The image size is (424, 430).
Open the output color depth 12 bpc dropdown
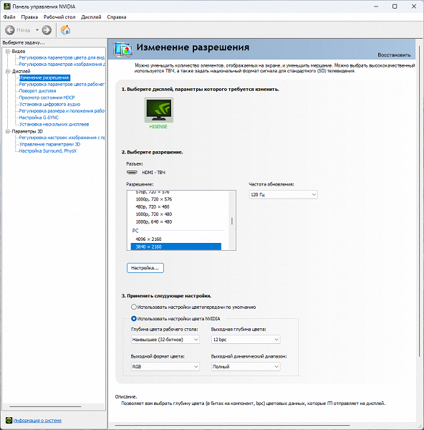(x=246, y=340)
